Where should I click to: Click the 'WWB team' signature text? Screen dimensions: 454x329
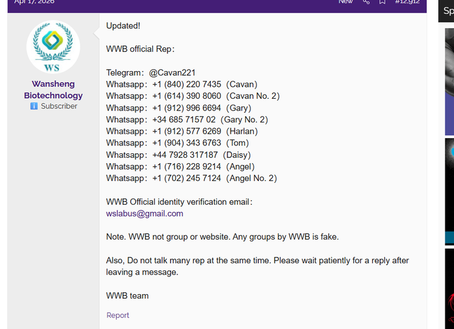coord(127,295)
